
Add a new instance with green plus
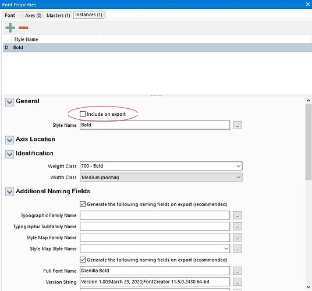10,28
